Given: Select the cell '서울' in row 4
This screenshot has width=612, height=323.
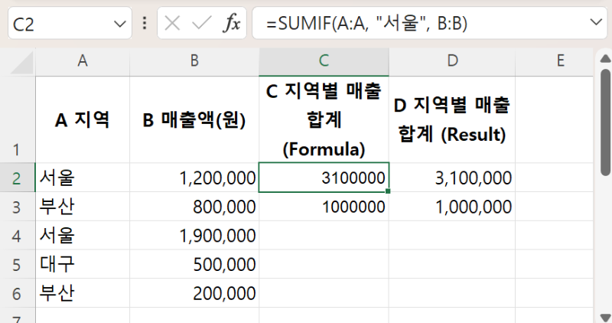Looking at the screenshot, I should [83, 235].
